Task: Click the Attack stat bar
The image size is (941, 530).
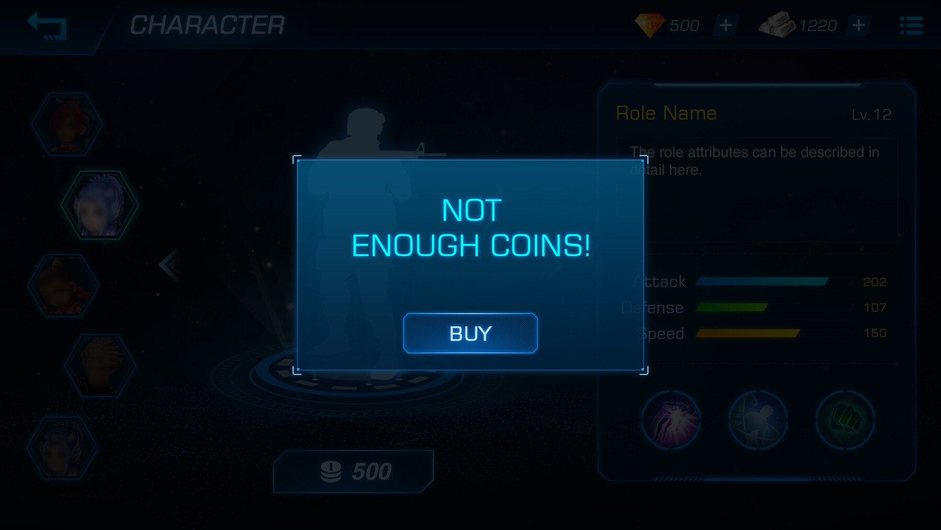Action: (762, 281)
